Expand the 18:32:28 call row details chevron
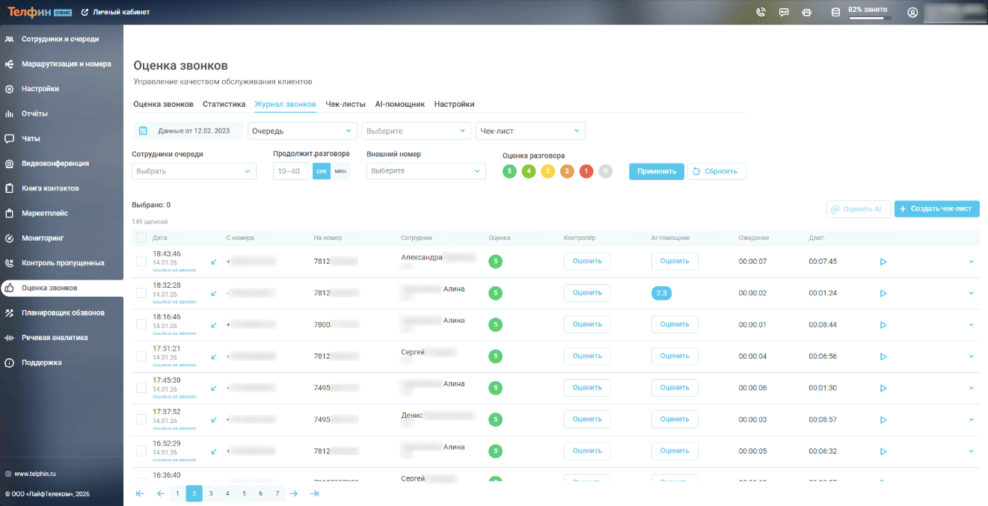Viewport: 988px width, 506px height. pyautogui.click(x=972, y=293)
